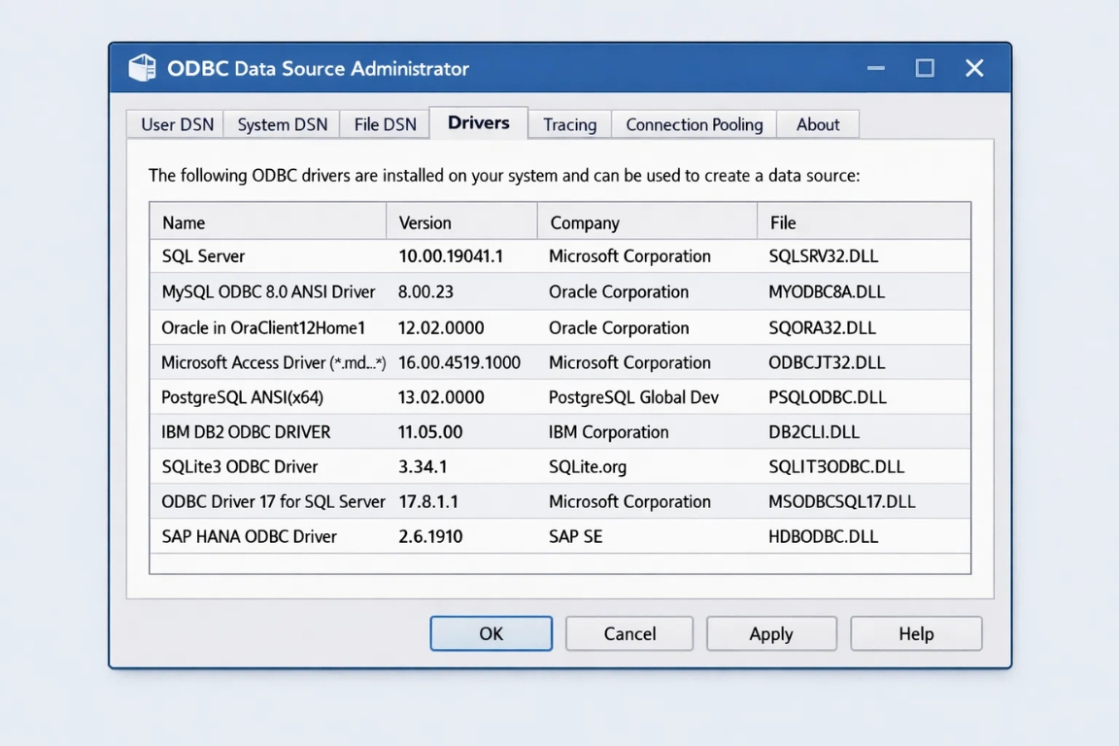Select the Tracing tab
The height and width of the screenshot is (746, 1119).
pyautogui.click(x=569, y=124)
